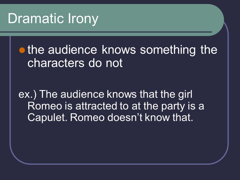Click the word "Irony" in the title
The width and height of the screenshot is (240, 180).
(83, 19)
